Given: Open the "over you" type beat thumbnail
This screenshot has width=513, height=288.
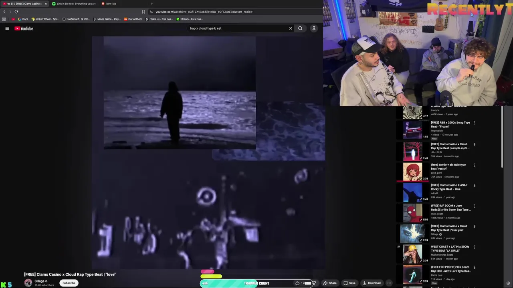Looking at the screenshot, I should point(413,233).
